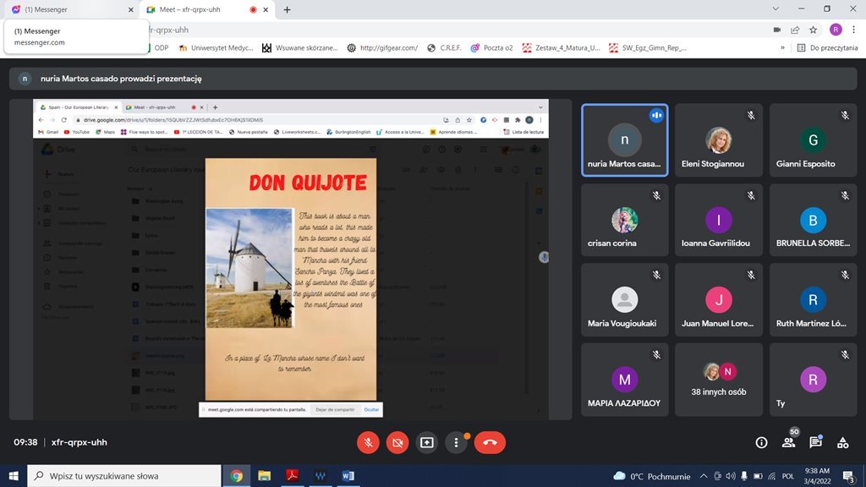Turn on the camera in Meet
Image resolution: width=866 pixels, height=487 pixels.
[397, 442]
